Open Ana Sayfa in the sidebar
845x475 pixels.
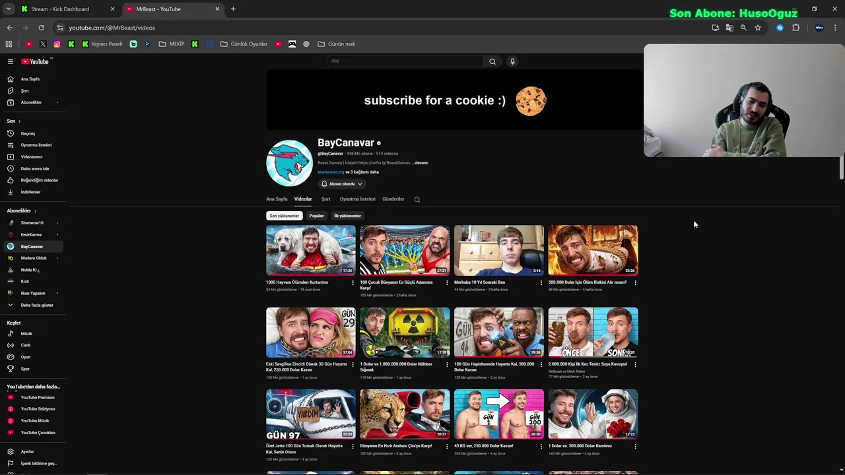pyautogui.click(x=33, y=79)
